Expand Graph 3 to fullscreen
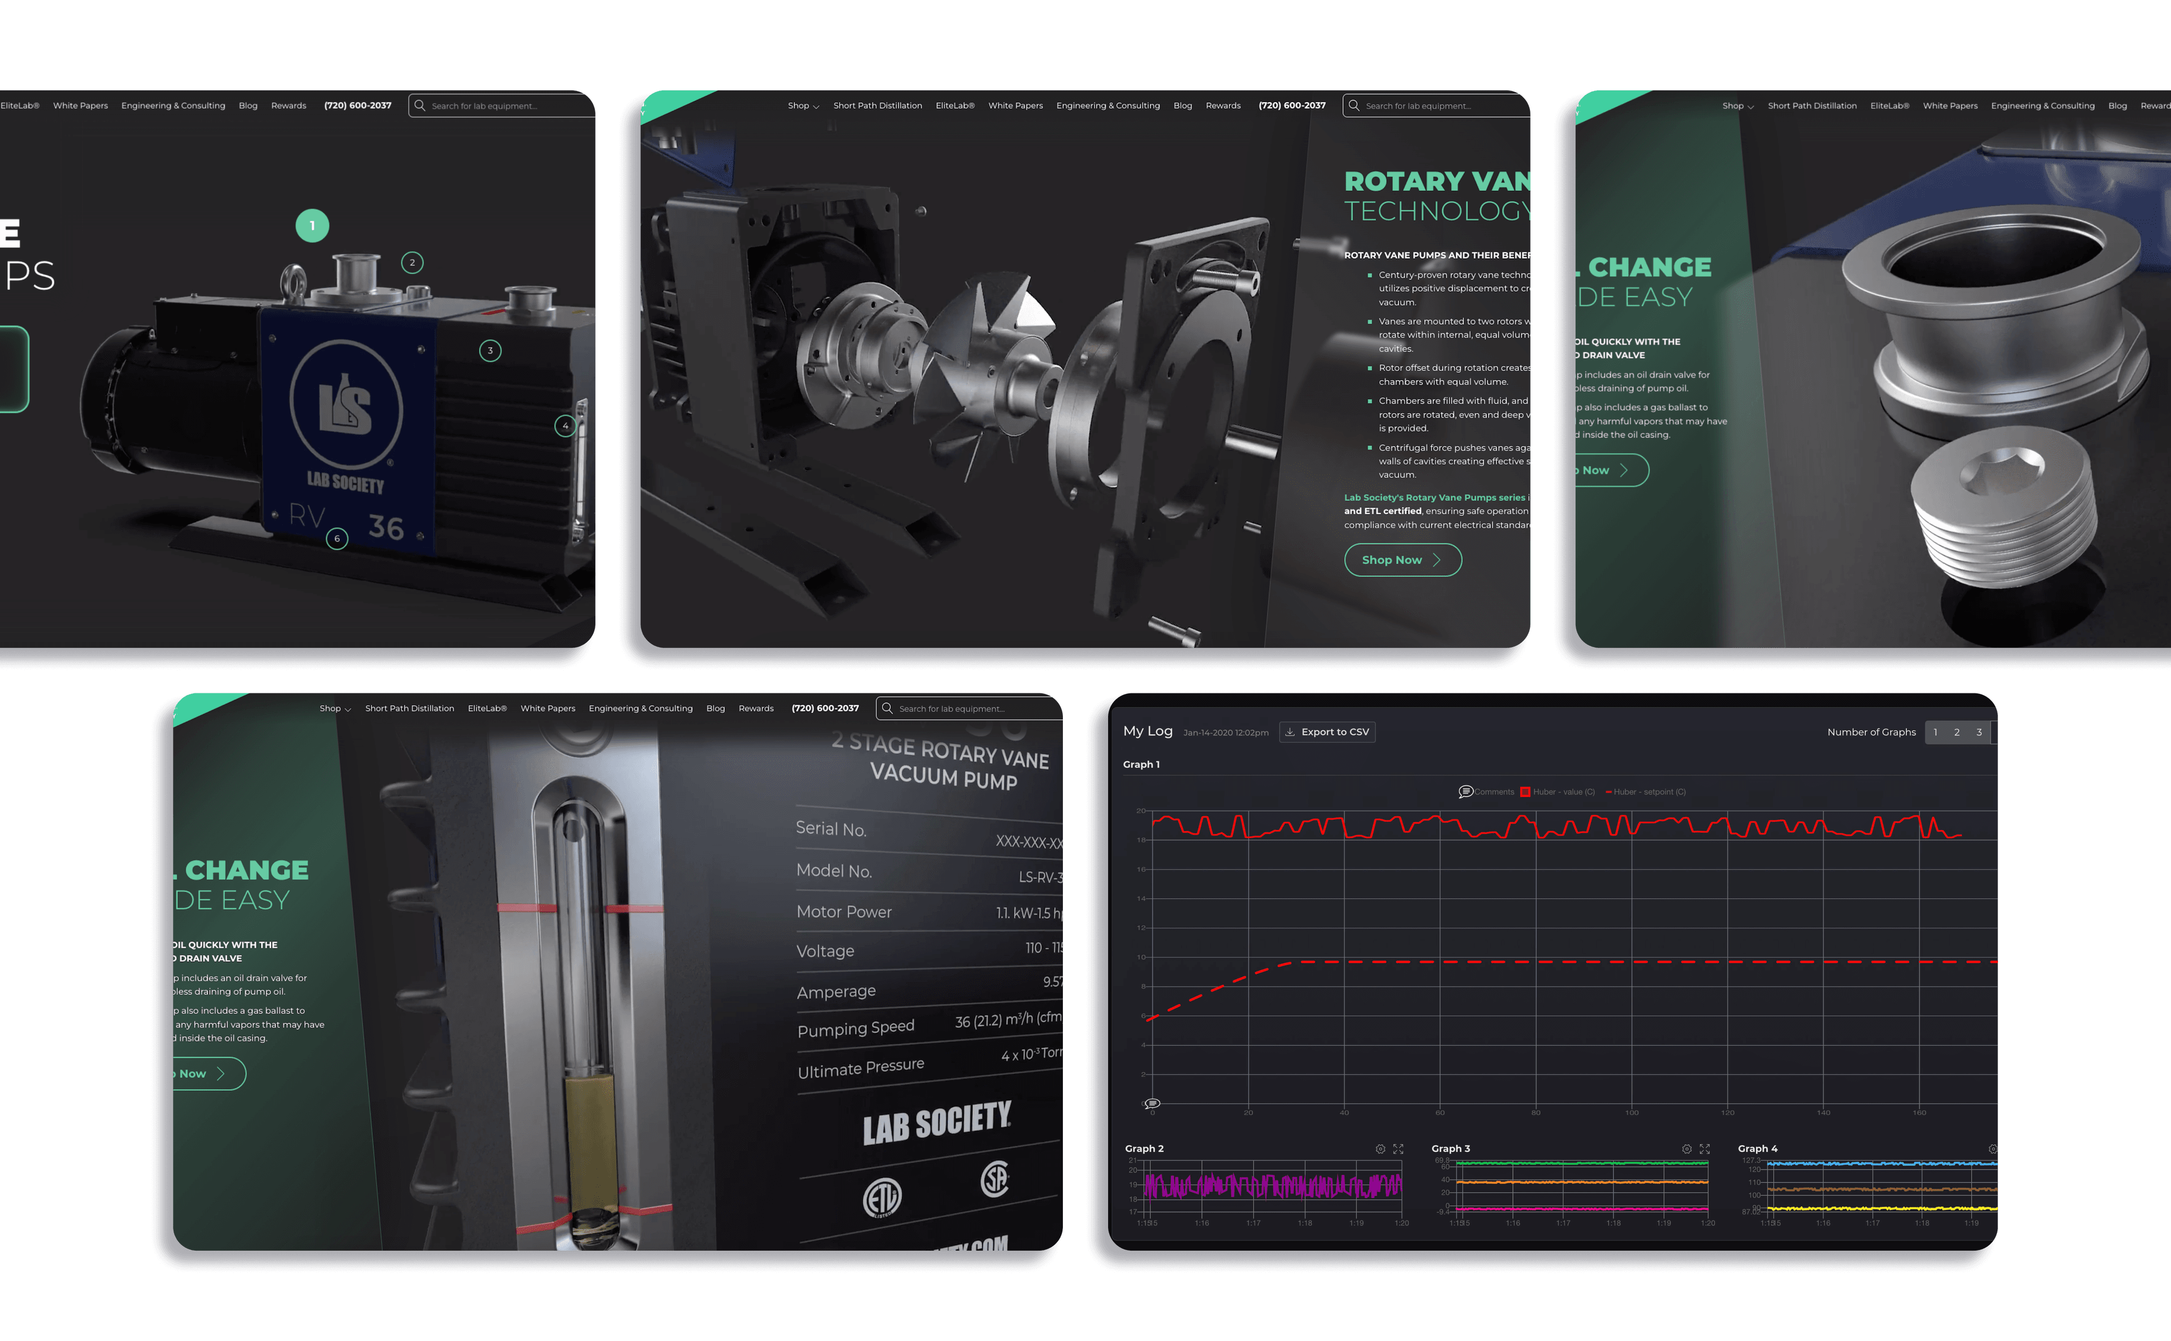The height and width of the screenshot is (1341, 2171). tap(1705, 1148)
